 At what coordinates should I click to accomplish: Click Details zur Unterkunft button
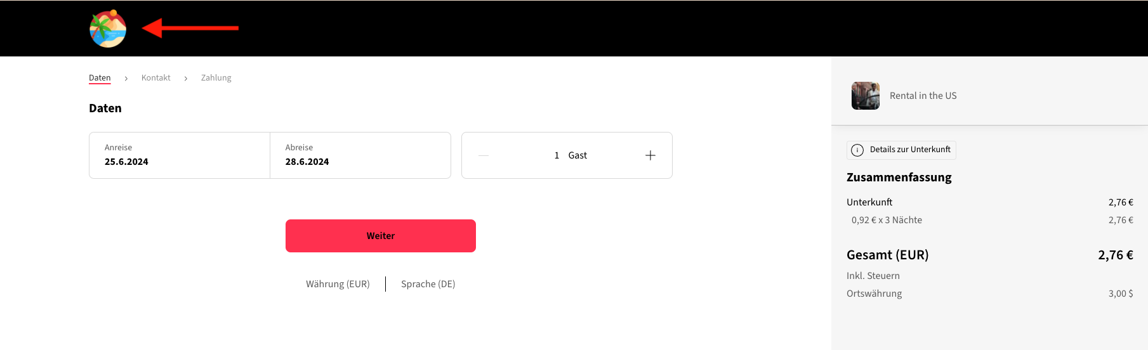pyautogui.click(x=901, y=150)
